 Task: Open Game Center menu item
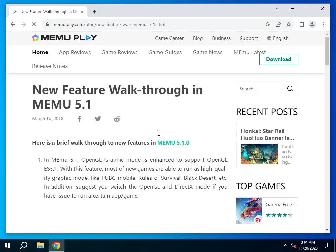coord(169,38)
